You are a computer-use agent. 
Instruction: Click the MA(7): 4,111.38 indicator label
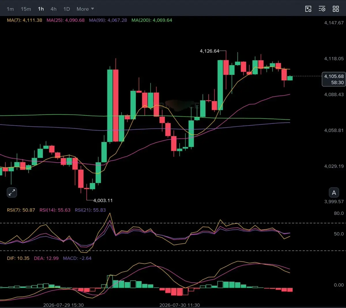pyautogui.click(x=25, y=20)
